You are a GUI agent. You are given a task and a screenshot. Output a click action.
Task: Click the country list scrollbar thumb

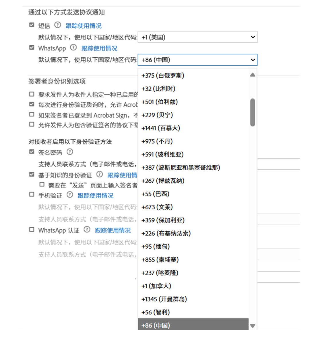click(253, 112)
